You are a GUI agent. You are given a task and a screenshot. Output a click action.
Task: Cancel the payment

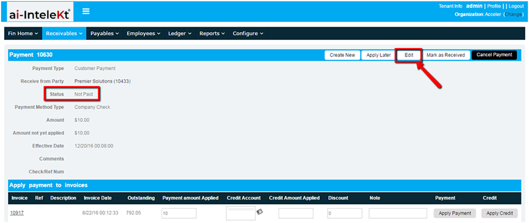point(494,55)
